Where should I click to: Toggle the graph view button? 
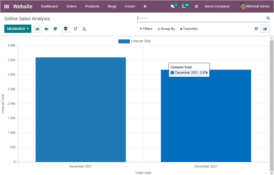click(x=265, y=29)
